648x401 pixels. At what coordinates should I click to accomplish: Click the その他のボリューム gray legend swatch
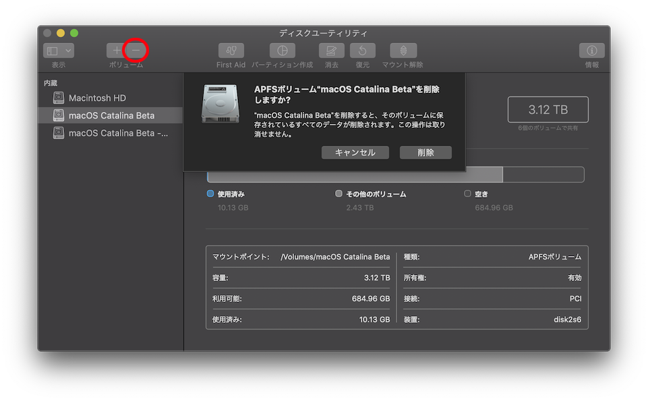pos(339,193)
